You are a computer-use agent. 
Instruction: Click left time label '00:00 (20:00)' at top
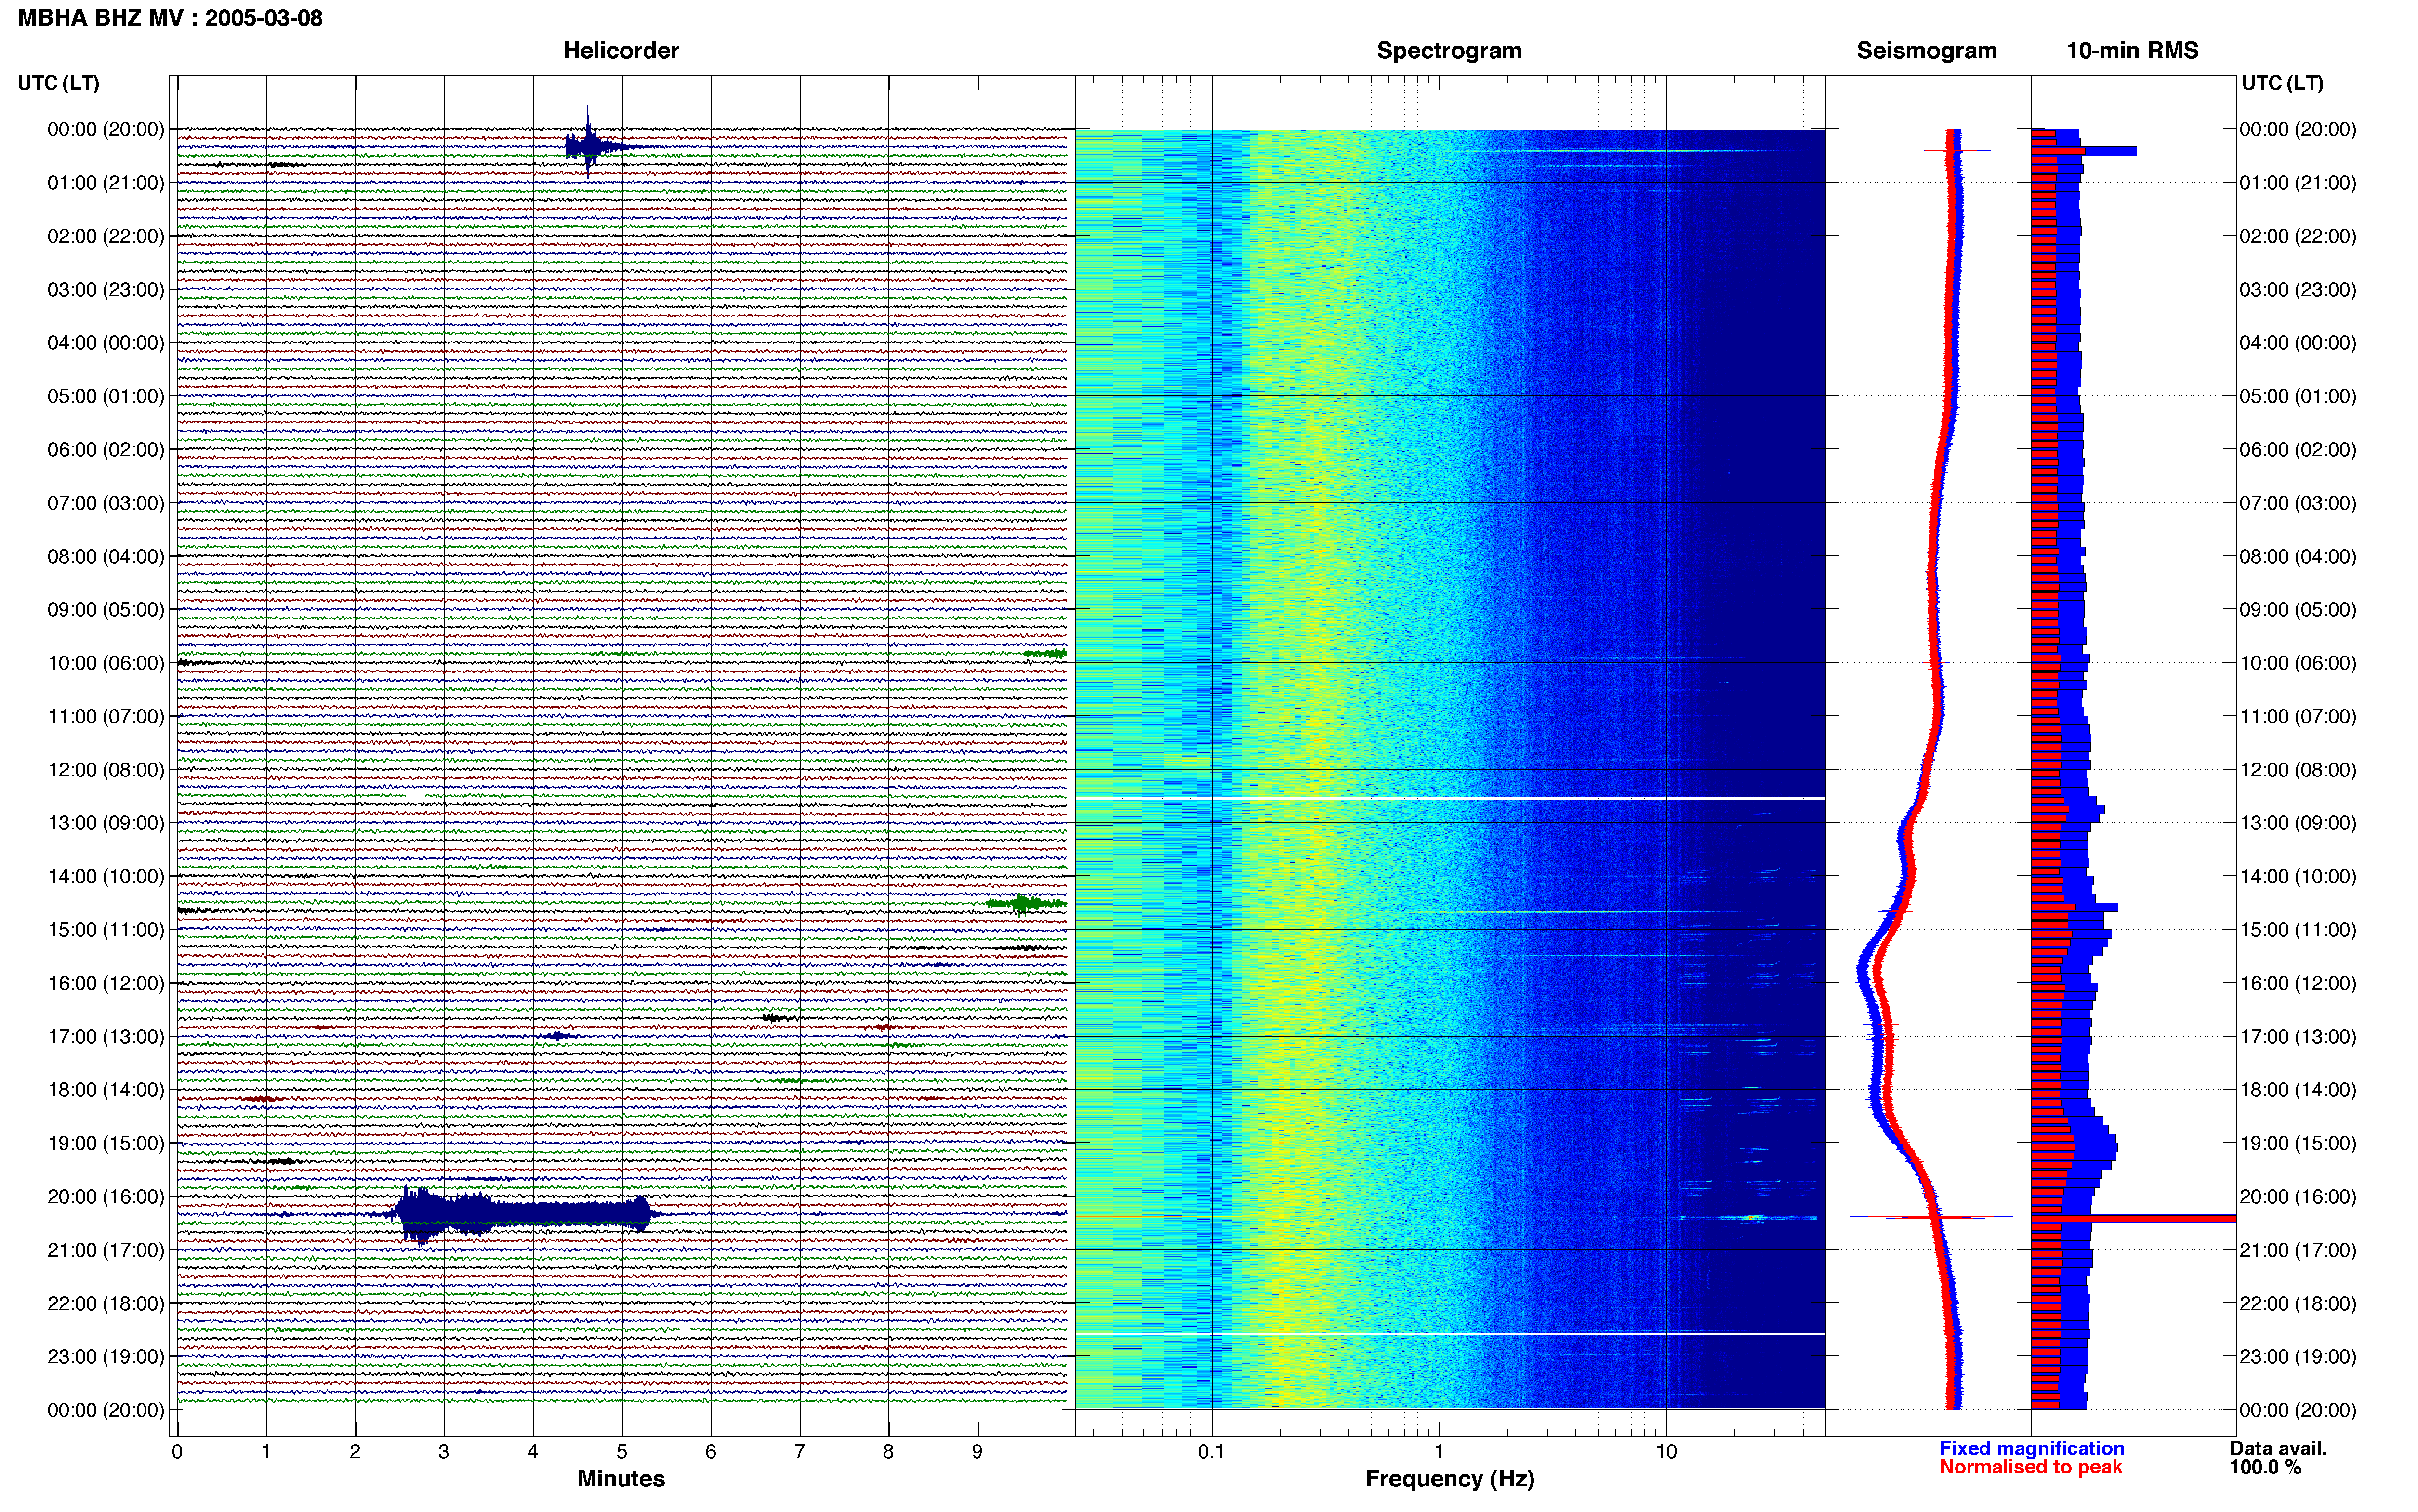click(106, 129)
